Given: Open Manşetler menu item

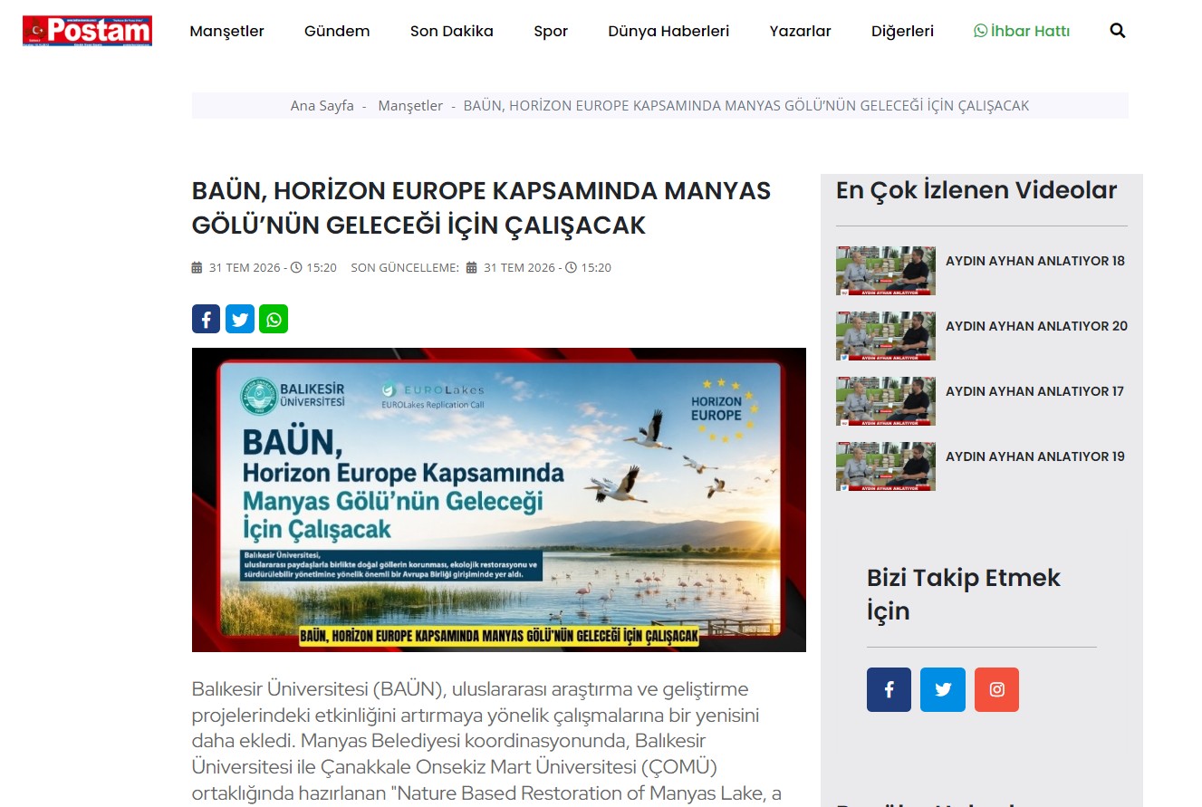Looking at the screenshot, I should point(226,31).
